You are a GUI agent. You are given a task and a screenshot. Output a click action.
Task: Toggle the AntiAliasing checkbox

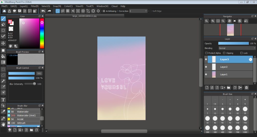[x=104, y=11]
